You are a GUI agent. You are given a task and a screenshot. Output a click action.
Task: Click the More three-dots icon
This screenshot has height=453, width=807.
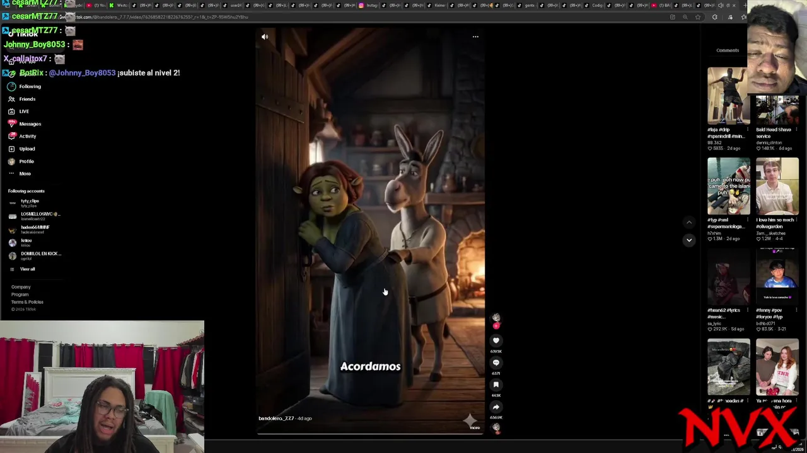(x=11, y=174)
